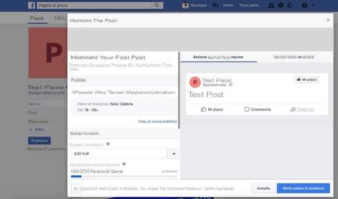The width and height of the screenshot is (338, 199).
Task: Go to Home in top bar
Action: (x=228, y=6)
